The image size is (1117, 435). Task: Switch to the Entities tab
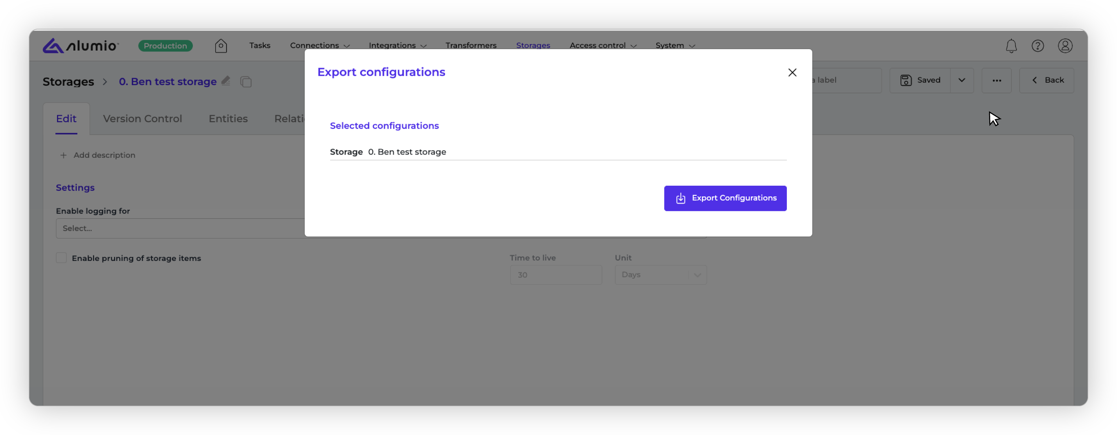(x=228, y=119)
